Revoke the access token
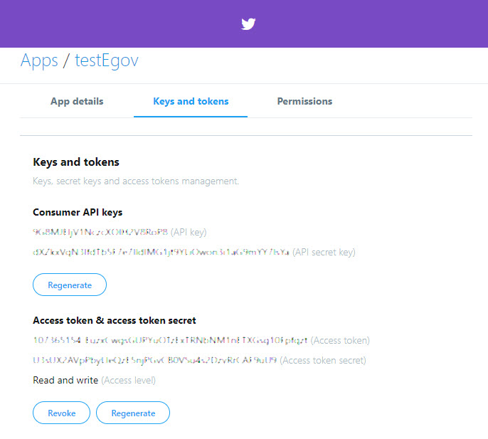 pos(61,413)
